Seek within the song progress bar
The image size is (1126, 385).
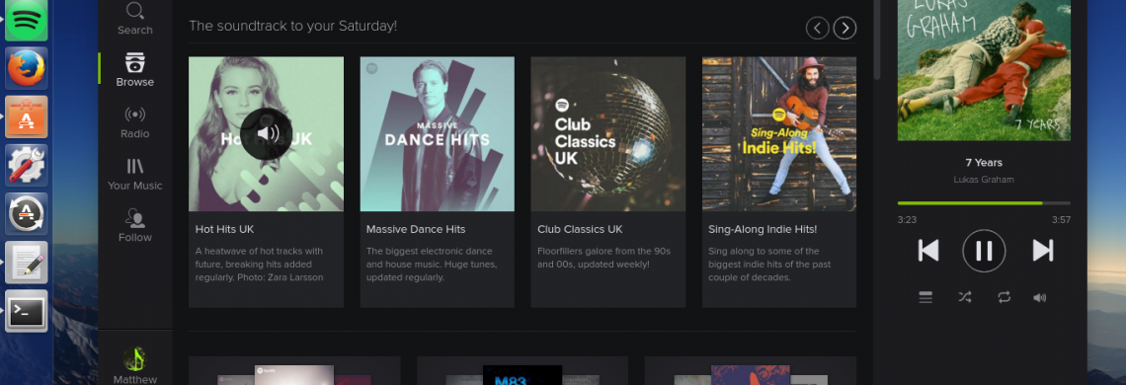tap(984, 203)
